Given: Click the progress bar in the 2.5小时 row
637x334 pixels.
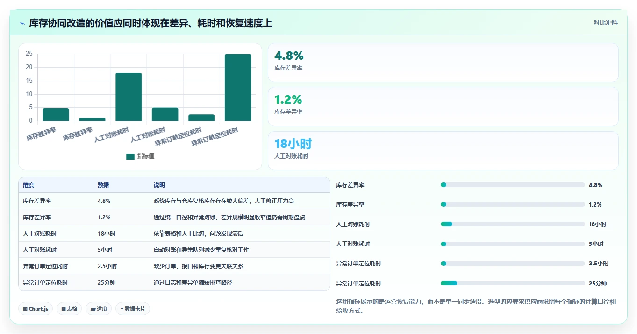Looking at the screenshot, I should pyautogui.click(x=513, y=264).
